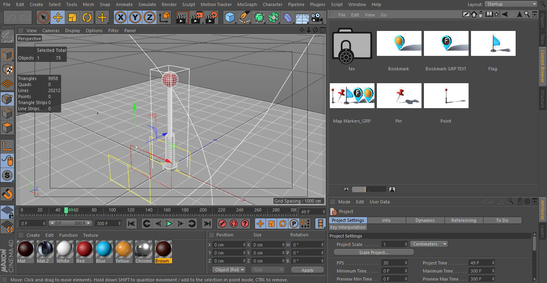Image resolution: width=547 pixels, height=283 pixels.
Task: Click the Apply button
Action: [307, 270]
